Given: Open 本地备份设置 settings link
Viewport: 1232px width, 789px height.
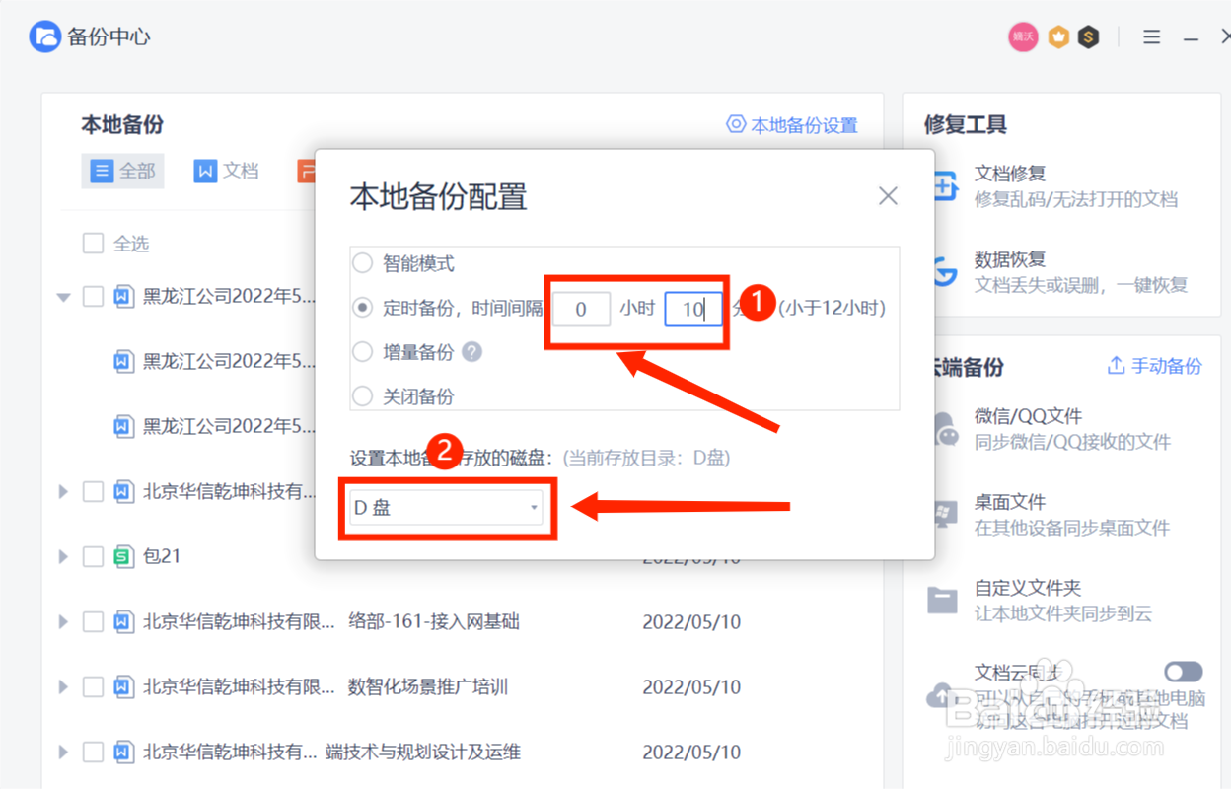Looking at the screenshot, I should click(792, 125).
